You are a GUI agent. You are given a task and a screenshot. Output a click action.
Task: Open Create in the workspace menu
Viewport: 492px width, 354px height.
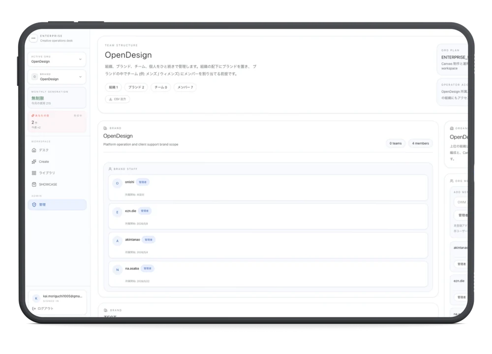coord(57,162)
